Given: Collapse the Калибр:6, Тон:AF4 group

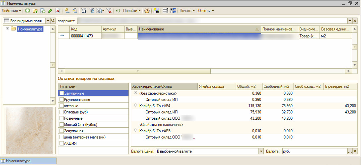Looking at the screenshot, I should pyautogui.click(x=135, y=105).
